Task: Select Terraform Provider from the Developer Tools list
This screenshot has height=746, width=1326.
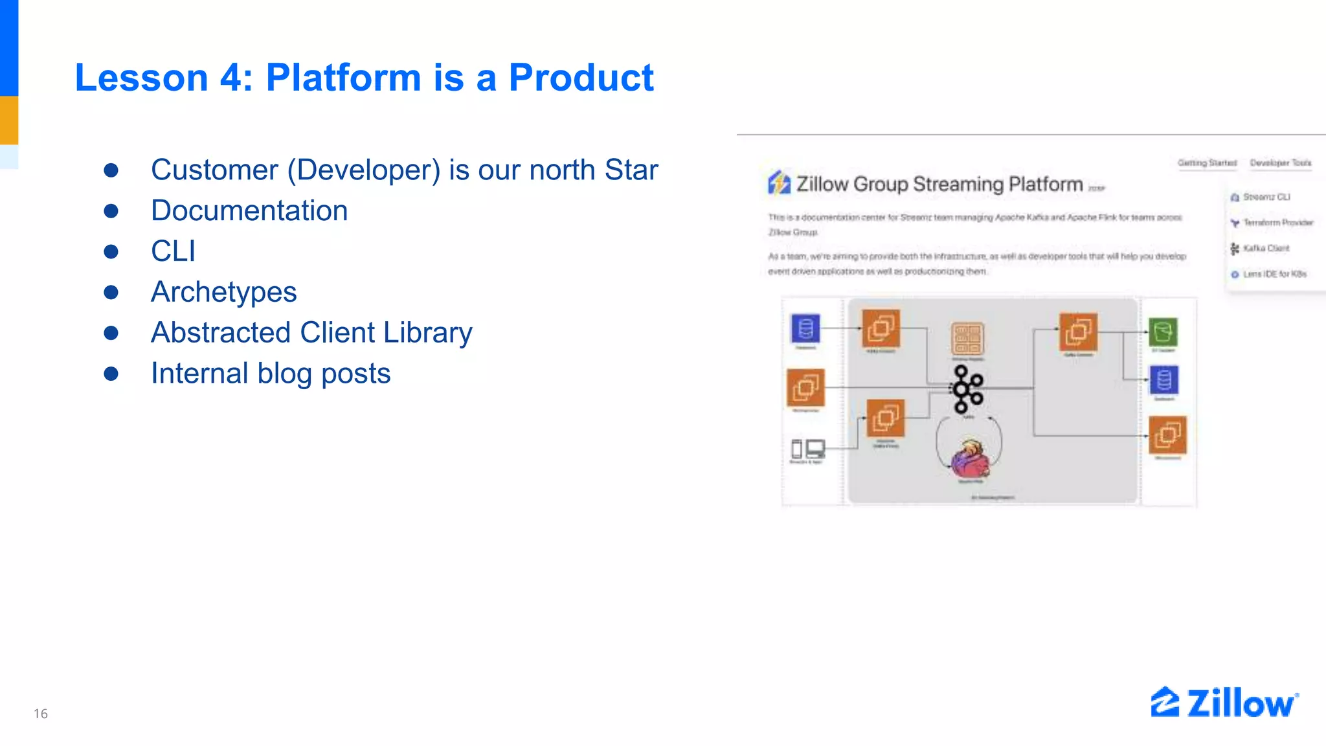Action: pos(1278,223)
